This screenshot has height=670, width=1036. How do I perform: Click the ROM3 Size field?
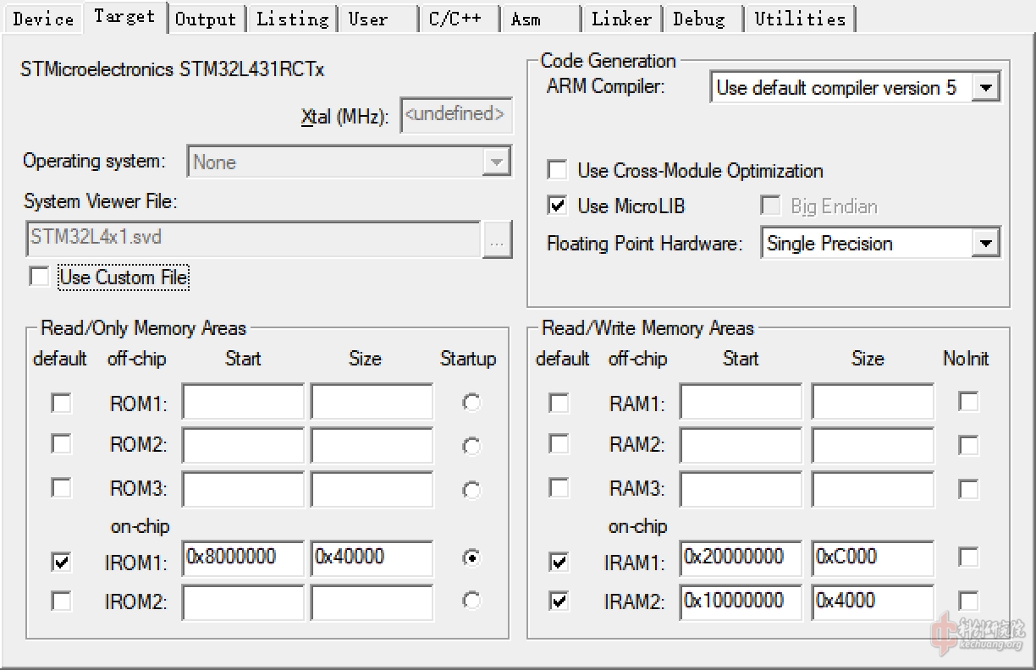[x=372, y=489]
